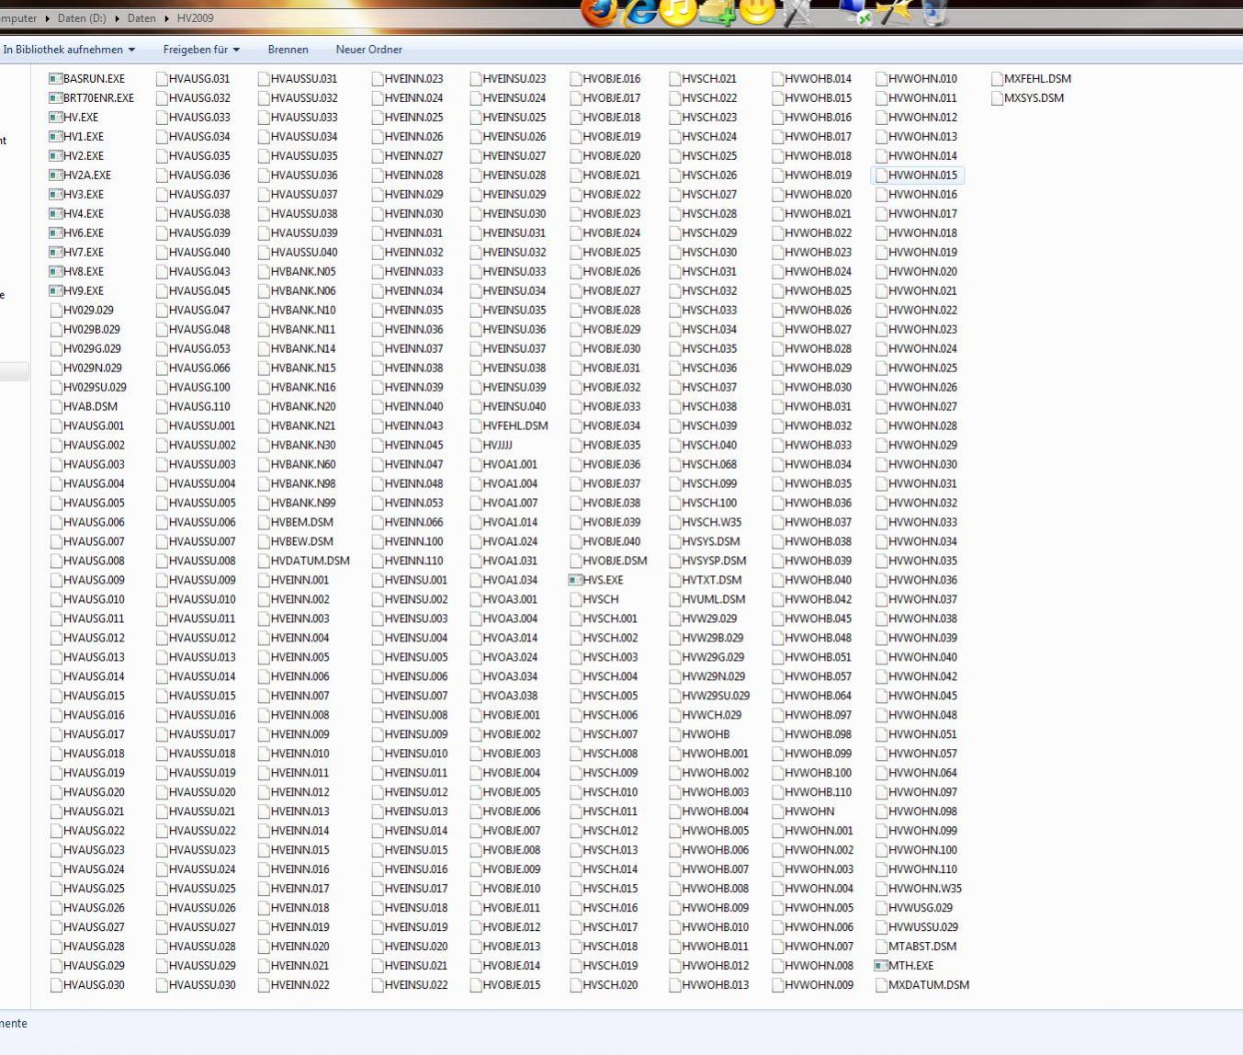Screen dimensions: 1243x1055
Task: Select the file HV029SU.029
Action: tap(88, 388)
